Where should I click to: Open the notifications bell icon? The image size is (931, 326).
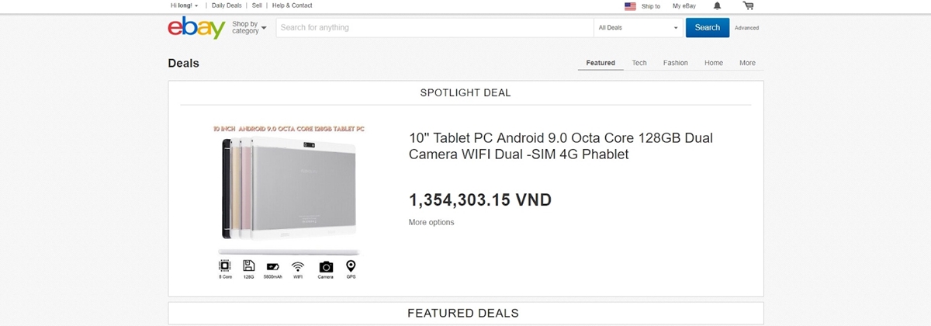pyautogui.click(x=717, y=5)
